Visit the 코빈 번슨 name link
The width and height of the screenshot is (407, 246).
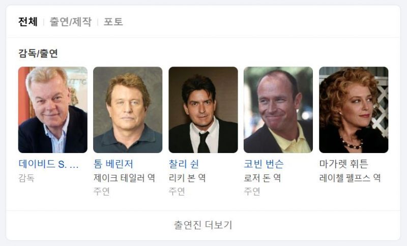[264, 164]
